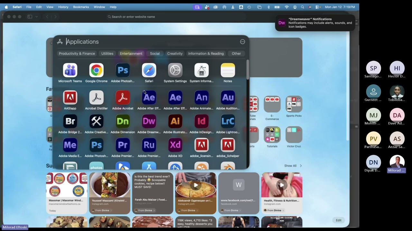Viewport: 412px width, 231px height.
Task: Open Adobe InDesign (Id)
Action: [x=201, y=121]
